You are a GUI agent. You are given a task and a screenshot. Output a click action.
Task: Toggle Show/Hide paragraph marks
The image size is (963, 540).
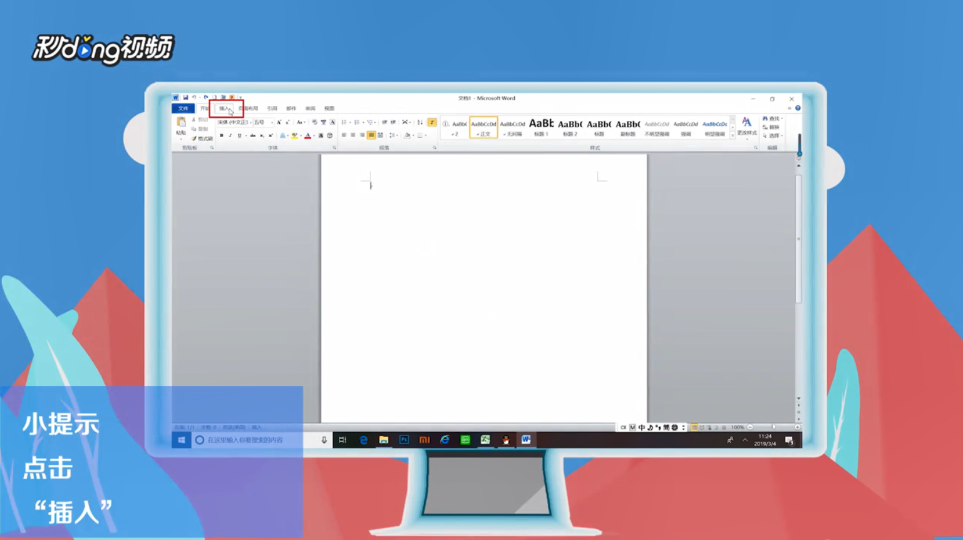(432, 122)
